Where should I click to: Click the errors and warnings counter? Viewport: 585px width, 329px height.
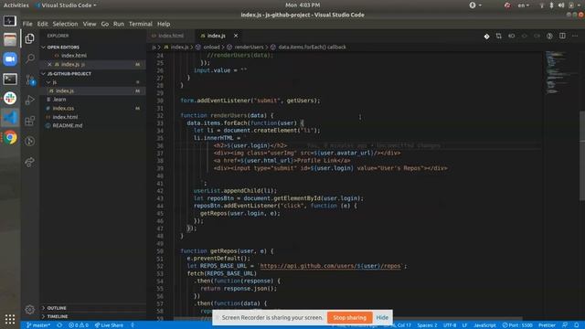(x=79, y=325)
